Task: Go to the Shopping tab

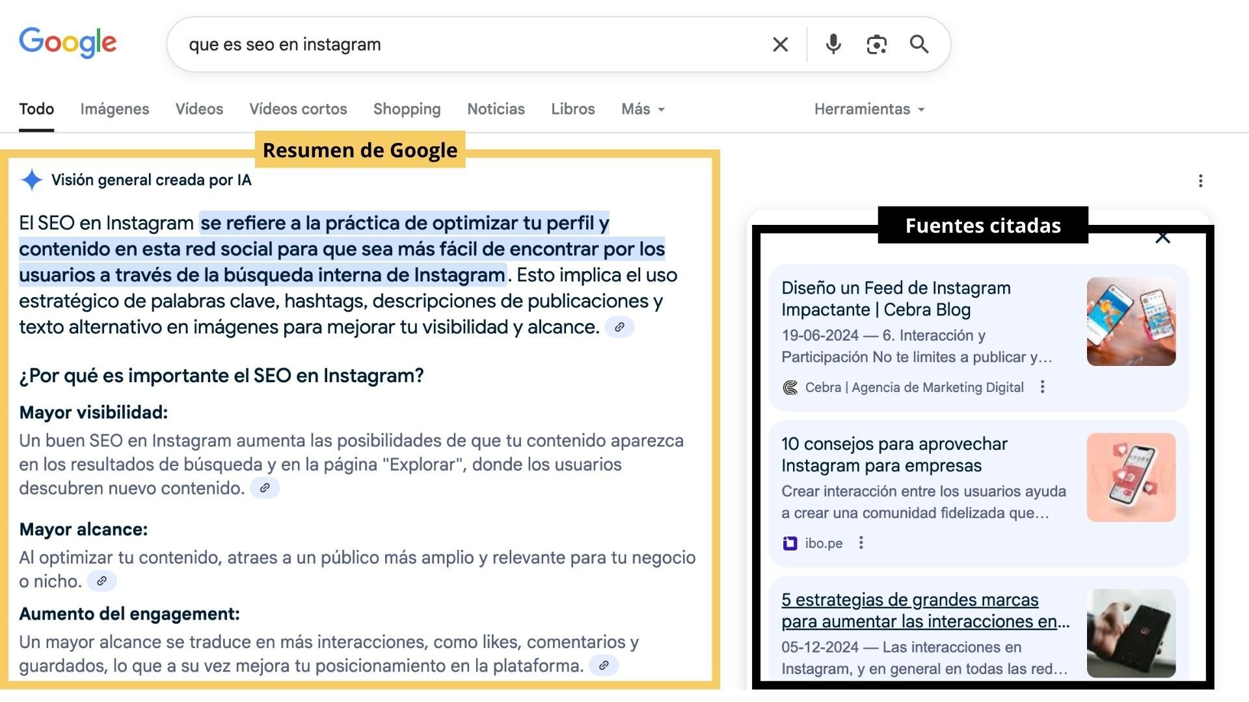Action: (407, 109)
